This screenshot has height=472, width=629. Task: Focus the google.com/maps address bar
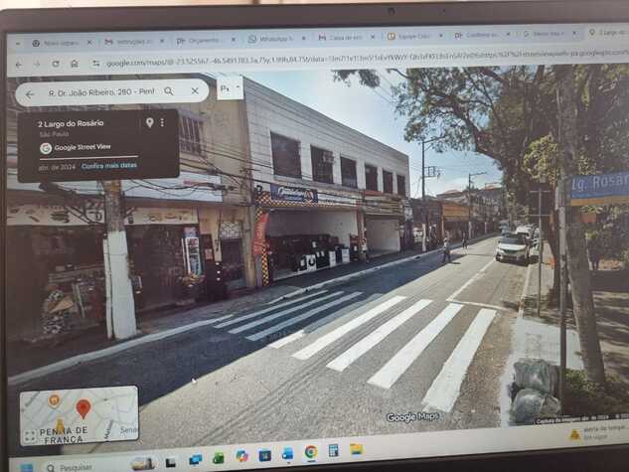point(361,59)
